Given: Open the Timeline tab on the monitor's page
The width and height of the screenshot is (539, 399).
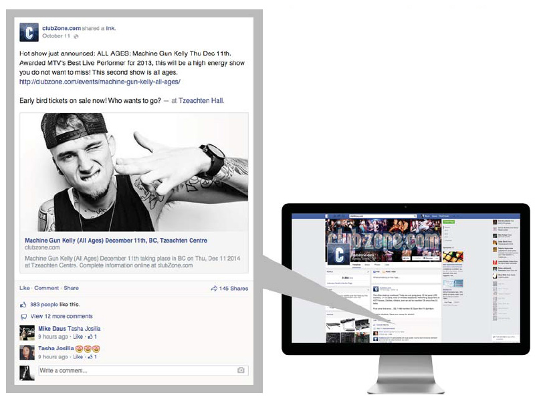Looking at the screenshot, I should pyautogui.click(x=356, y=265).
